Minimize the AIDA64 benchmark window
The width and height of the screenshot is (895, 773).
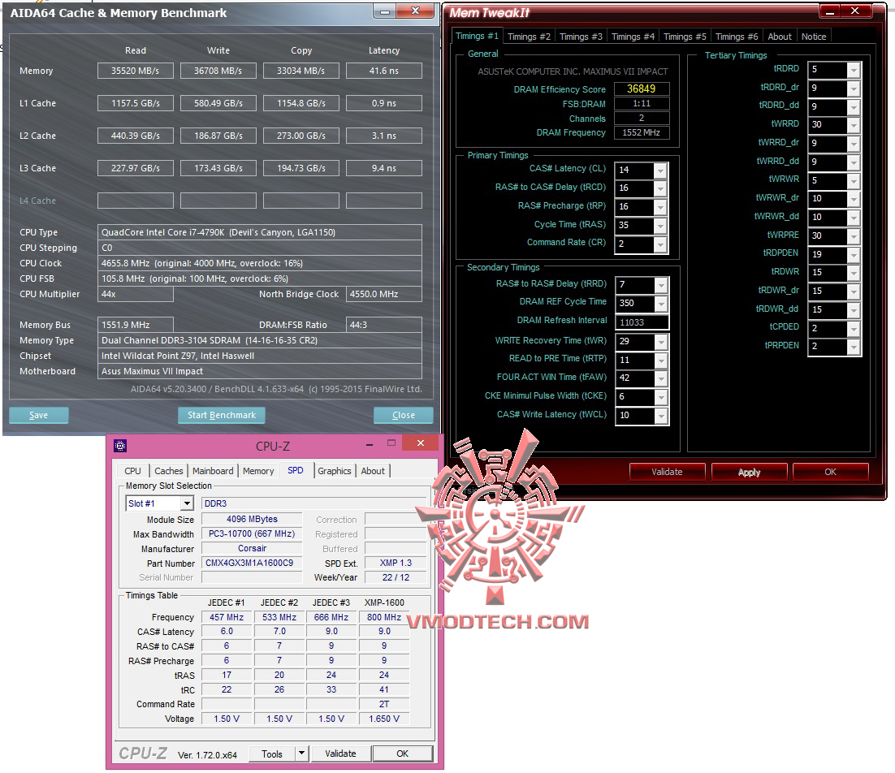point(385,12)
